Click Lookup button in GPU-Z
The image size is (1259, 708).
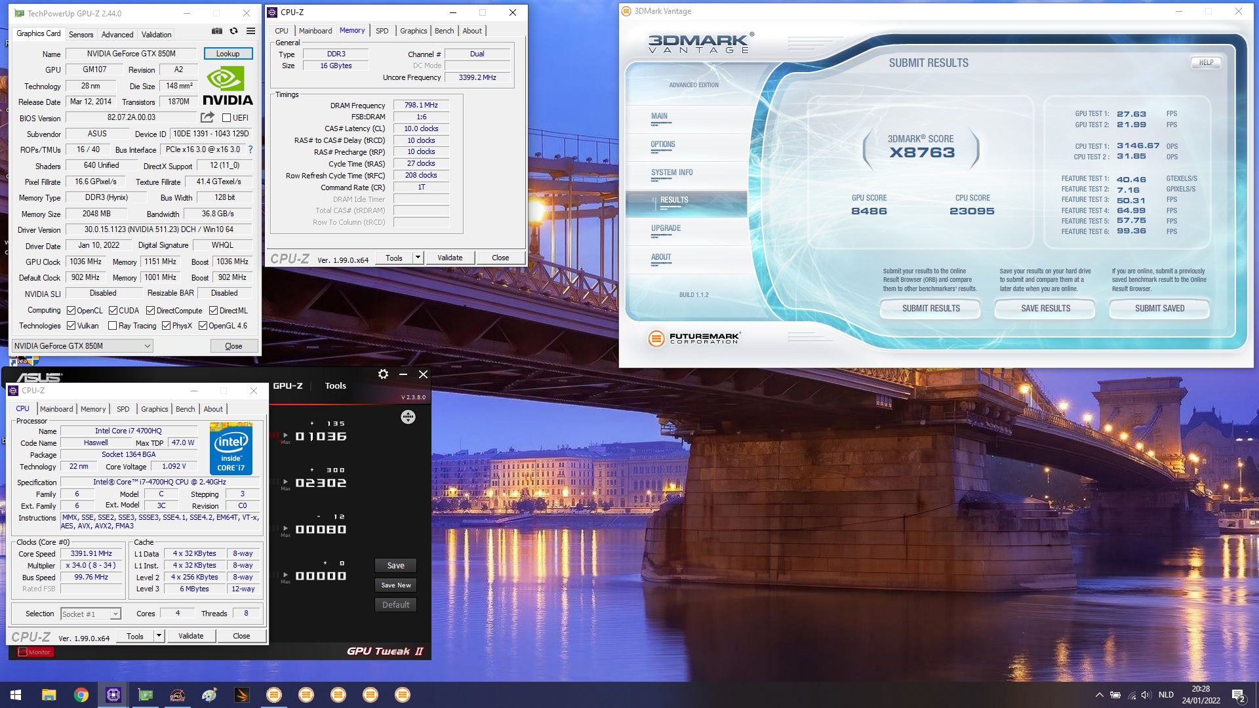228,54
